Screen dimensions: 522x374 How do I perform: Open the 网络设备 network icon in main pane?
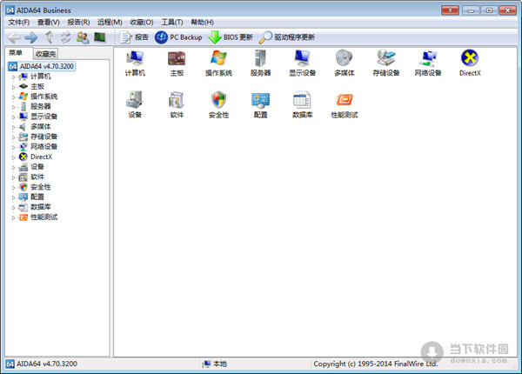[428, 63]
